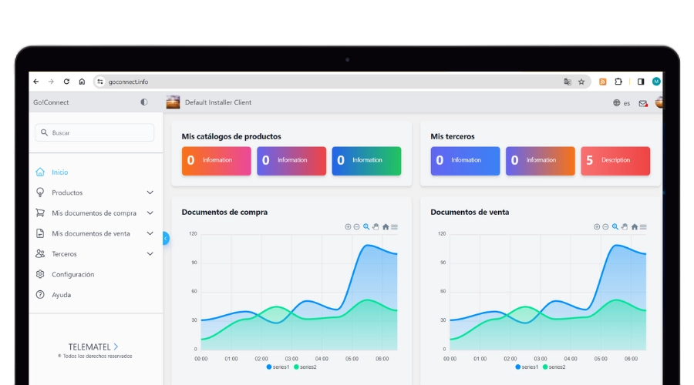Focus the Buscar search field
This screenshot has width=694, height=385.
pyautogui.click(x=94, y=132)
